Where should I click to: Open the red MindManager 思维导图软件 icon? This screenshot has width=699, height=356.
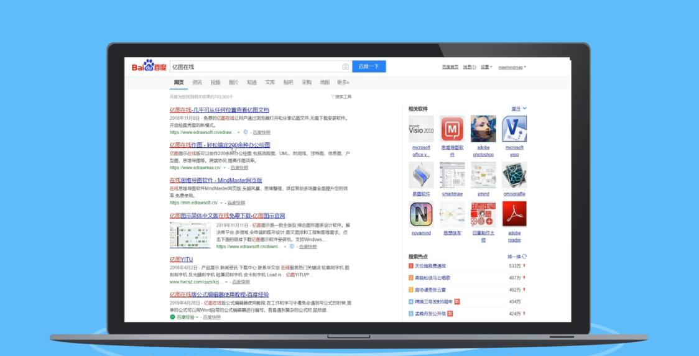(x=453, y=129)
